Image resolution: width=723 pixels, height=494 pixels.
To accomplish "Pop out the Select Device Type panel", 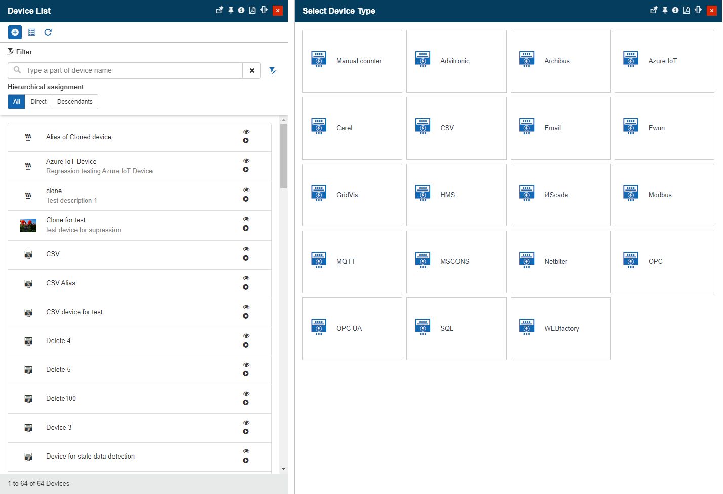I will pos(654,10).
